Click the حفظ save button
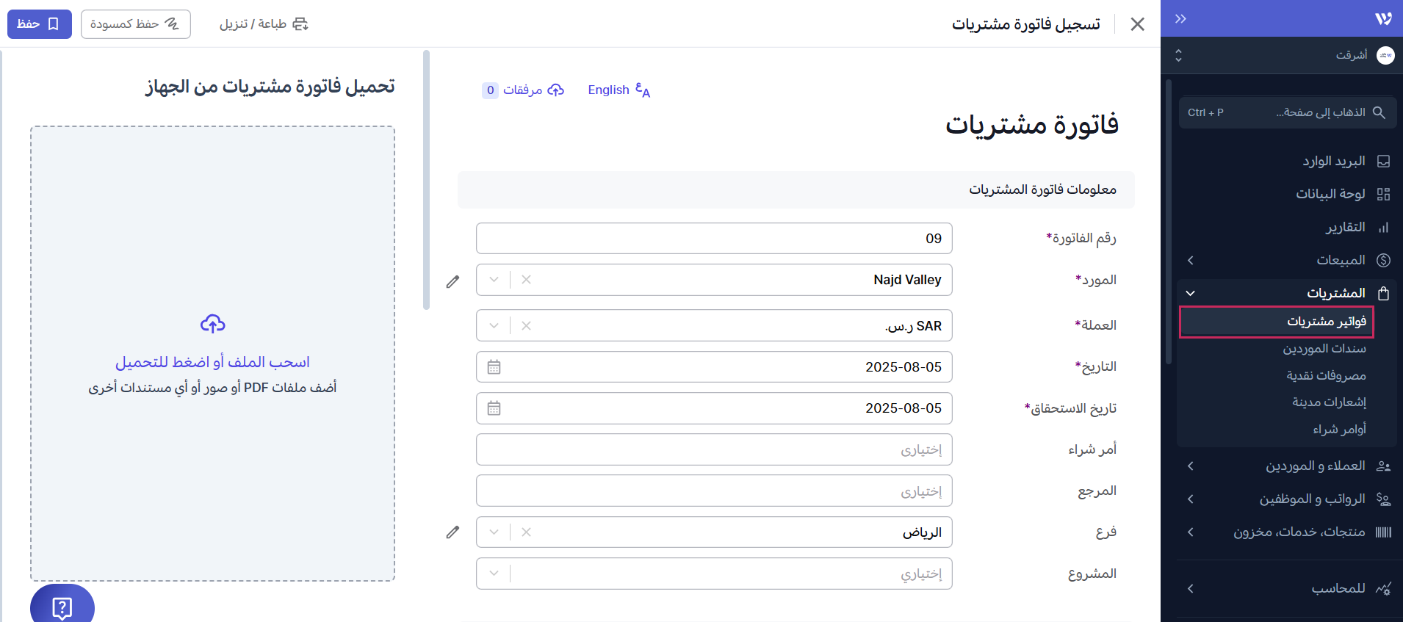The height and width of the screenshot is (622, 1403). [x=39, y=24]
